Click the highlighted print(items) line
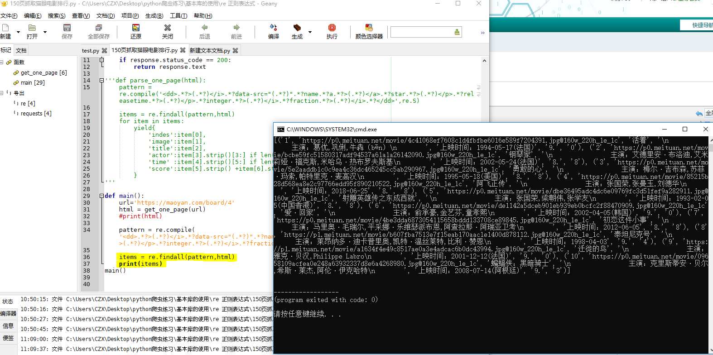713x355 pixels. (x=140, y=264)
